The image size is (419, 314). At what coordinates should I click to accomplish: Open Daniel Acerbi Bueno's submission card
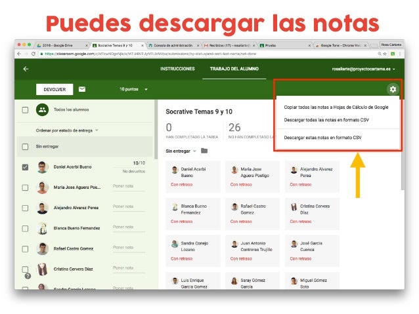[x=193, y=176]
